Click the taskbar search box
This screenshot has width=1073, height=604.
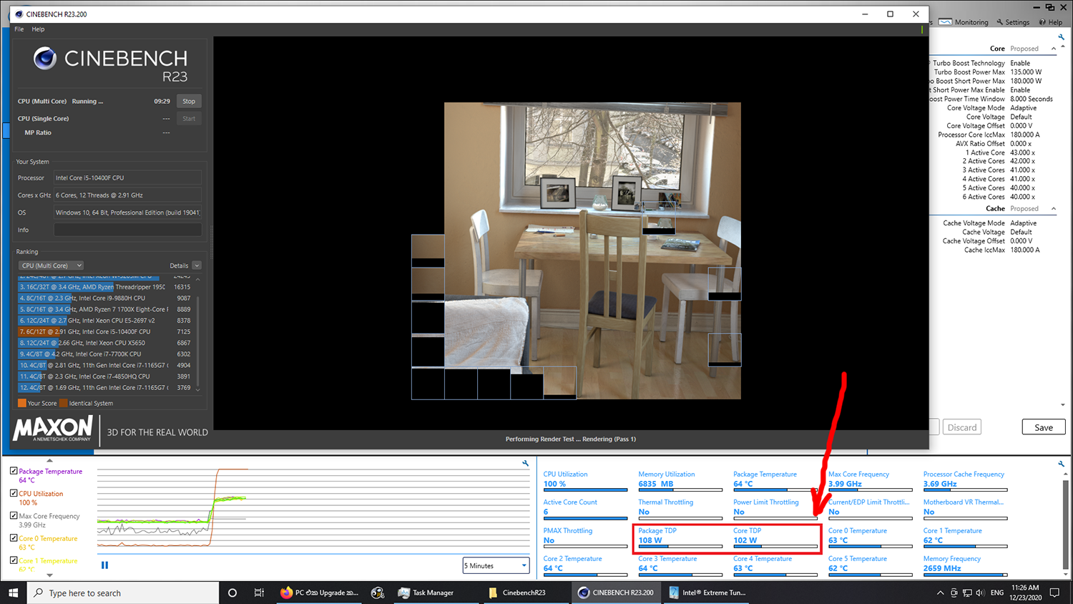pos(123,593)
